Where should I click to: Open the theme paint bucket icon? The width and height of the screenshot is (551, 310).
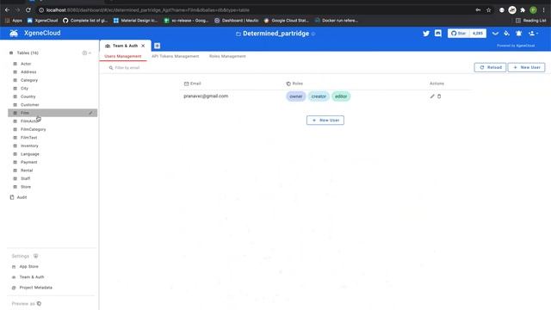click(506, 34)
